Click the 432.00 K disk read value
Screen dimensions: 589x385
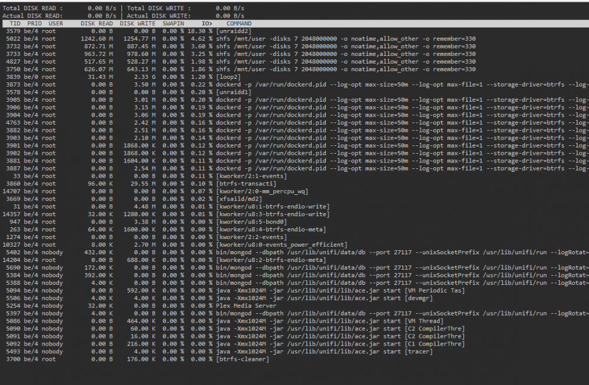point(98,253)
